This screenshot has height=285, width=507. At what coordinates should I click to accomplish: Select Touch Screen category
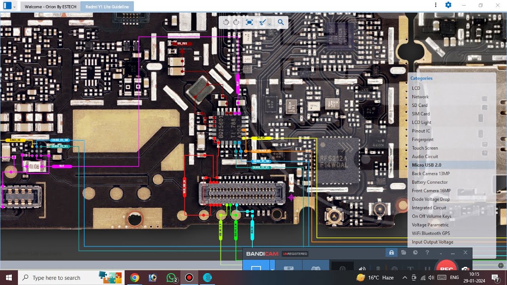coord(425,148)
